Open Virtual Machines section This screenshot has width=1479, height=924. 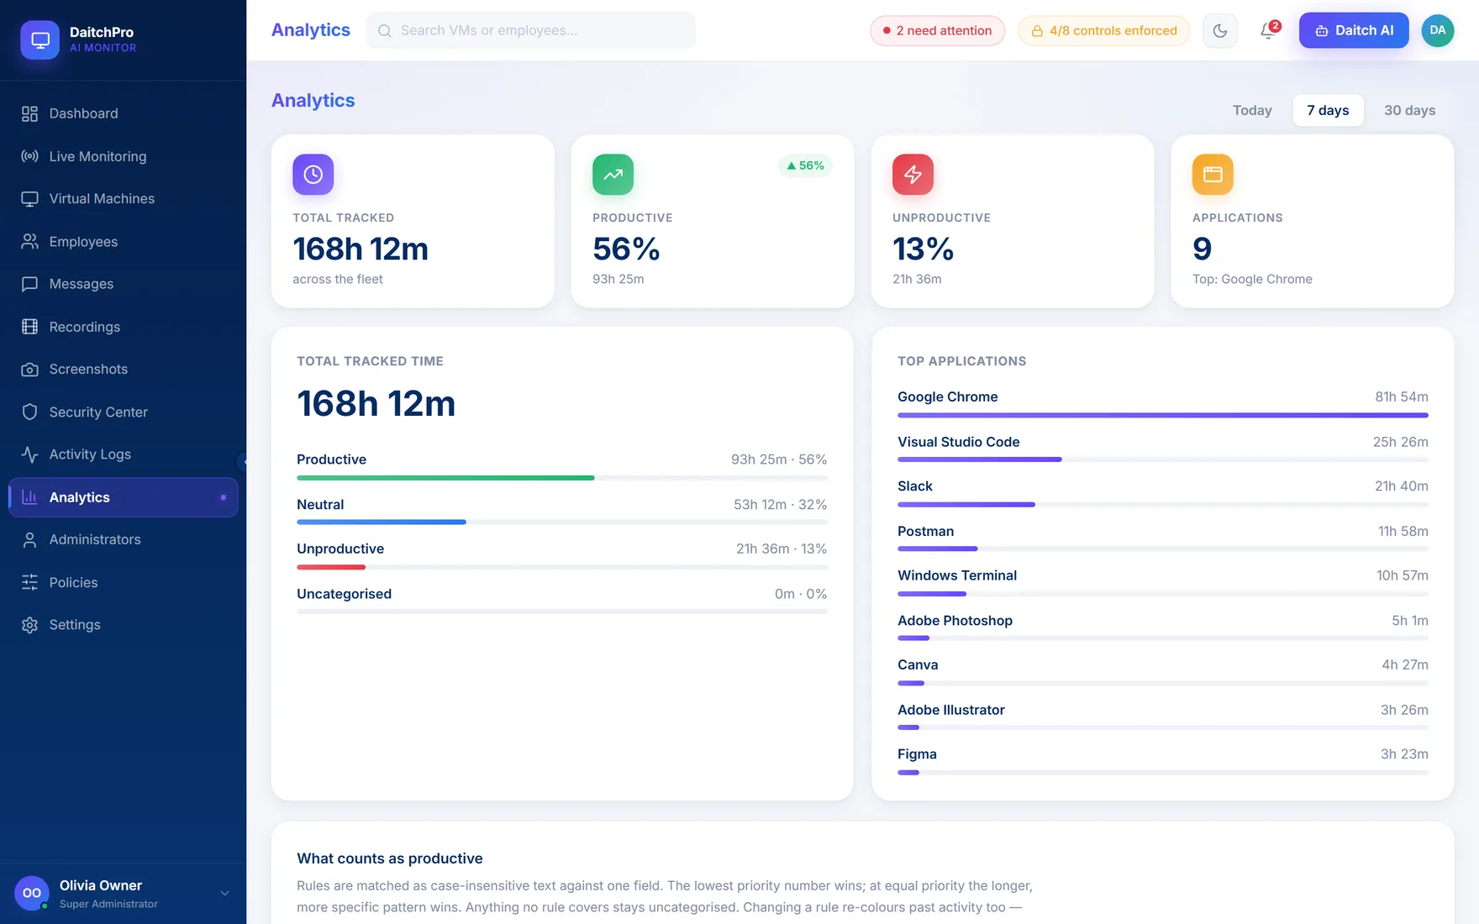click(x=123, y=198)
